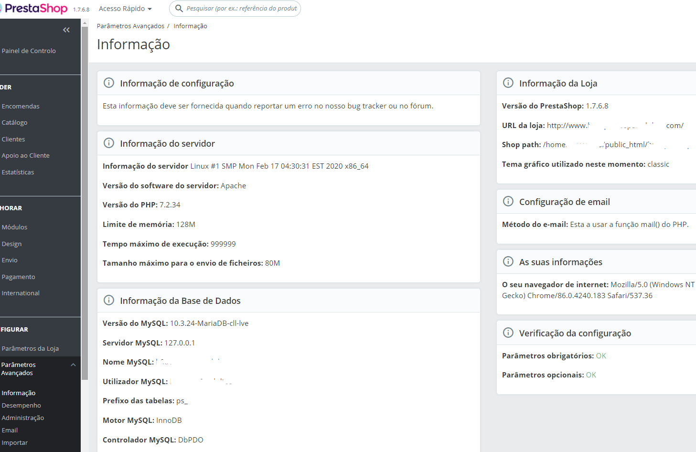Click info icon beside As suas informações
696x452 pixels.
(x=508, y=261)
